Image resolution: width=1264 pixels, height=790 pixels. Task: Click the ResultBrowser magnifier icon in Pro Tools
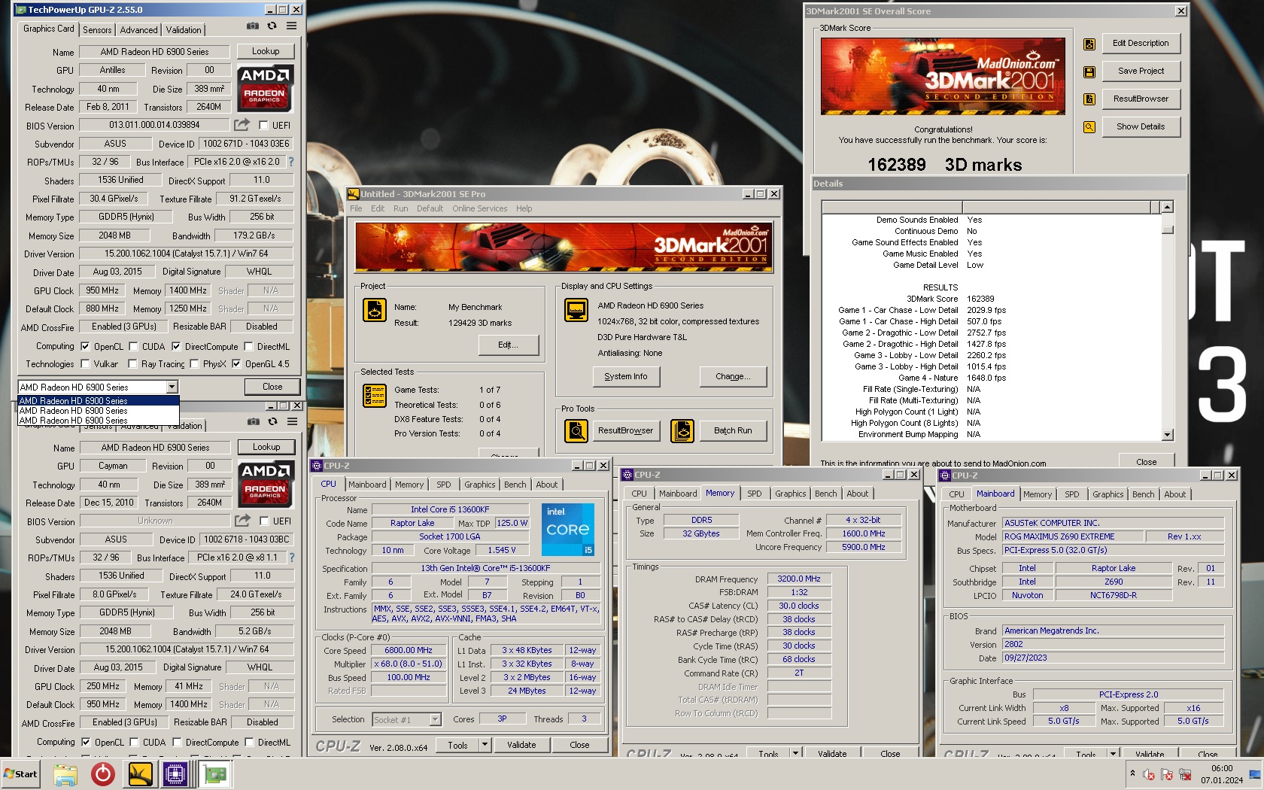pos(576,431)
